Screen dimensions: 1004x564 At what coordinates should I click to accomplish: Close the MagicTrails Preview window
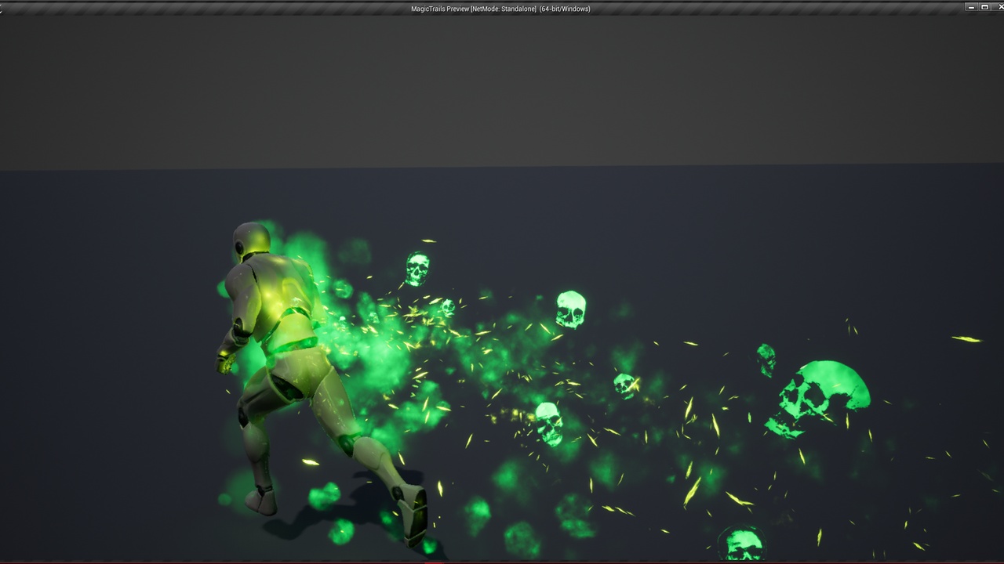click(998, 7)
